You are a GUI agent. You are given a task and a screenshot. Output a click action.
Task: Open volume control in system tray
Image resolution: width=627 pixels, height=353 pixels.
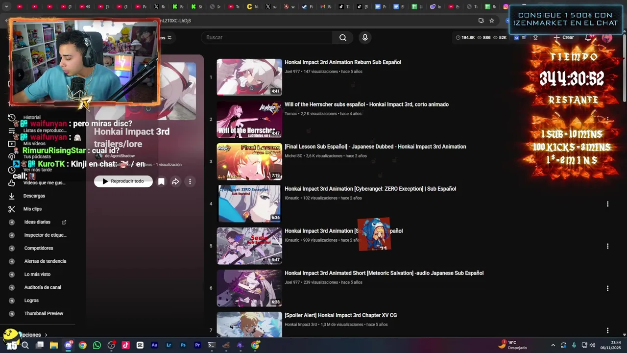pyautogui.click(x=592, y=345)
